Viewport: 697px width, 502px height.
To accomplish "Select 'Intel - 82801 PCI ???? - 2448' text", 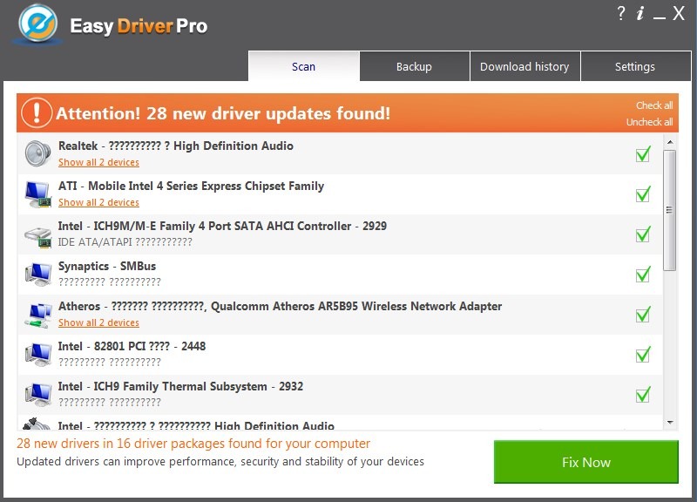I will 132,346.
